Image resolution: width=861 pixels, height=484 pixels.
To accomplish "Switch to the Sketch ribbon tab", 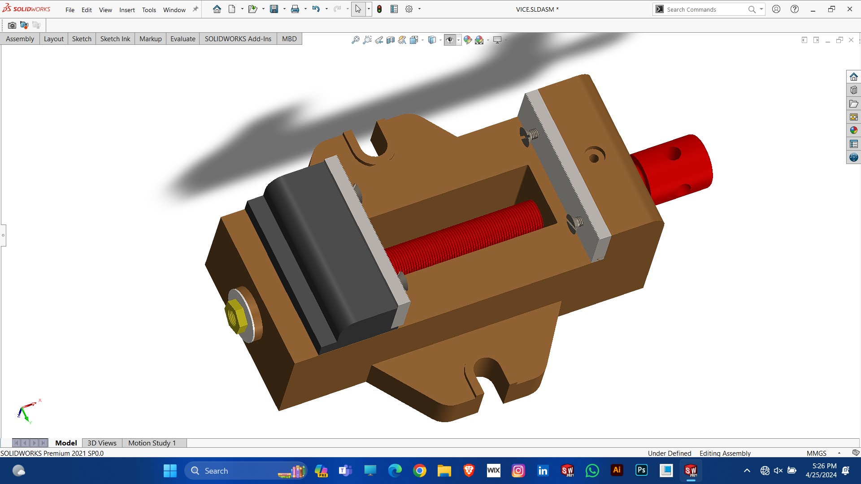I will point(82,39).
